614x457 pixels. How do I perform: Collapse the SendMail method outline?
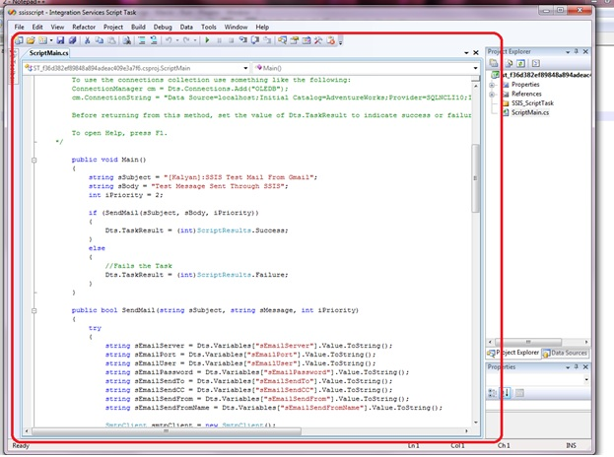(34, 310)
